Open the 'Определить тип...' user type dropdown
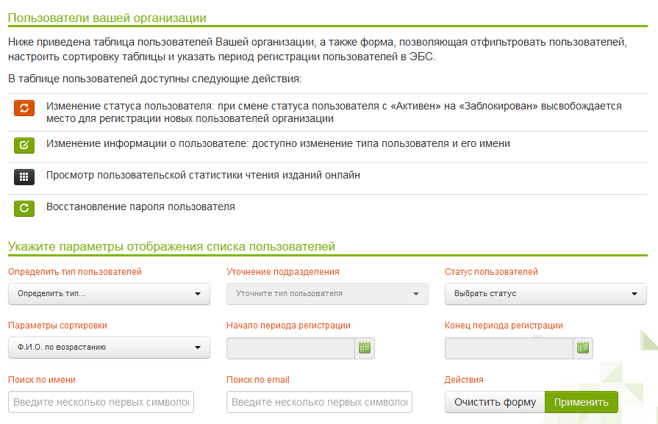658x424 pixels. point(109,294)
